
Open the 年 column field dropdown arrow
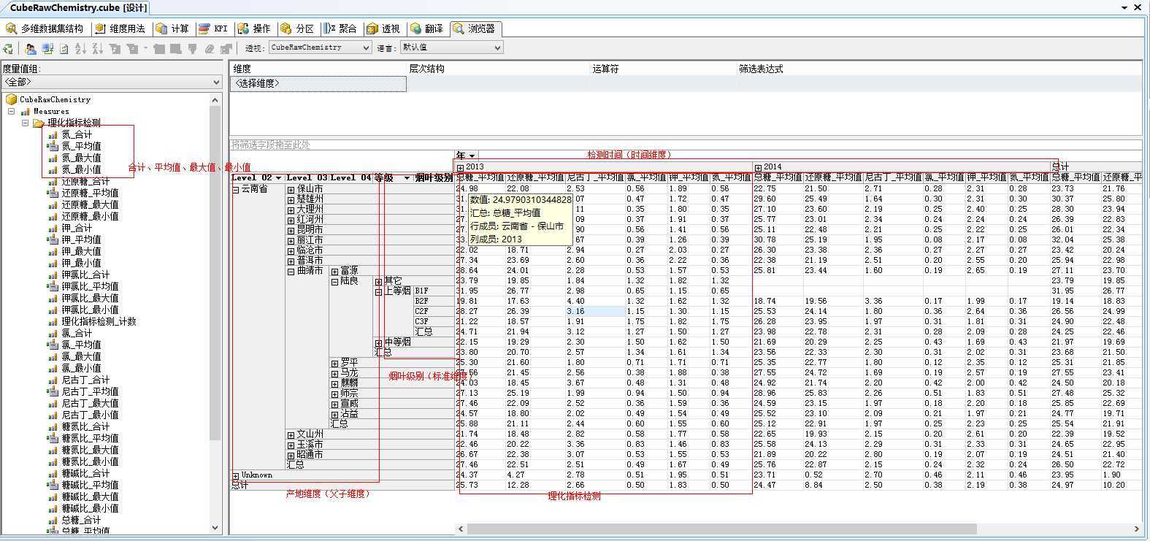tap(472, 156)
